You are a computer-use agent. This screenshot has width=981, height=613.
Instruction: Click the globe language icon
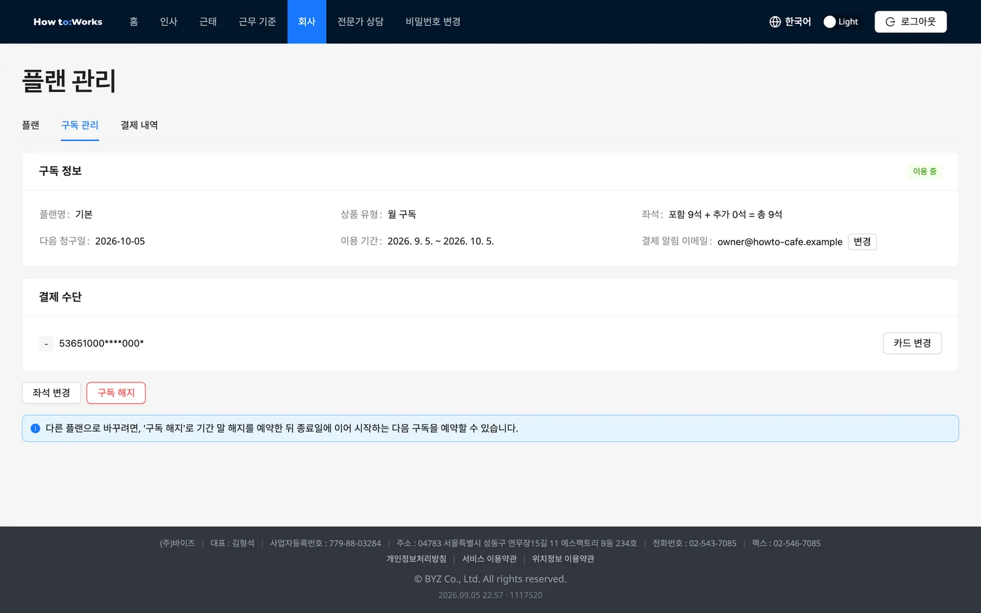(775, 21)
